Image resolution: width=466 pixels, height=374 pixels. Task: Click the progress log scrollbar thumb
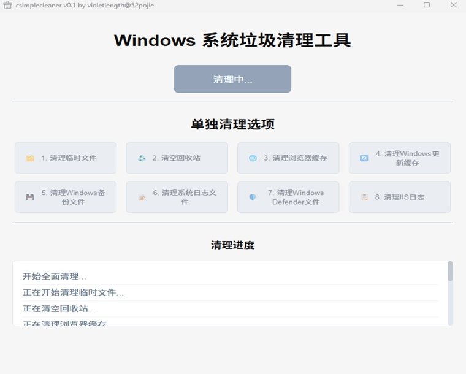450,271
